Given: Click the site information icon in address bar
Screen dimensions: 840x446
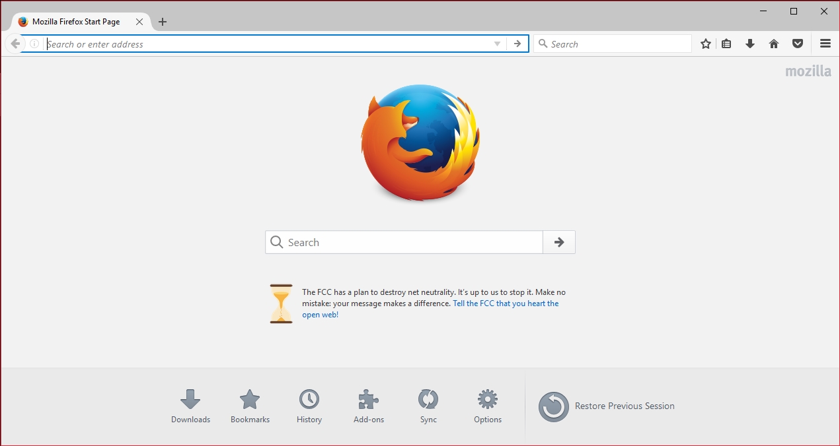Looking at the screenshot, I should tap(34, 44).
